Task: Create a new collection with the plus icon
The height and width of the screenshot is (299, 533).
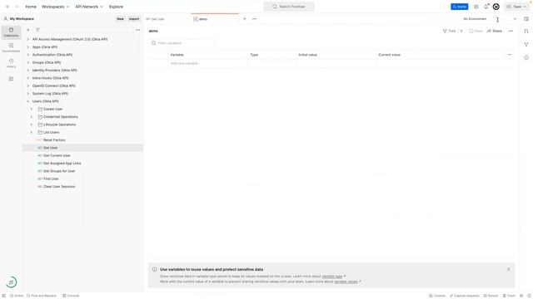Action: [28, 30]
